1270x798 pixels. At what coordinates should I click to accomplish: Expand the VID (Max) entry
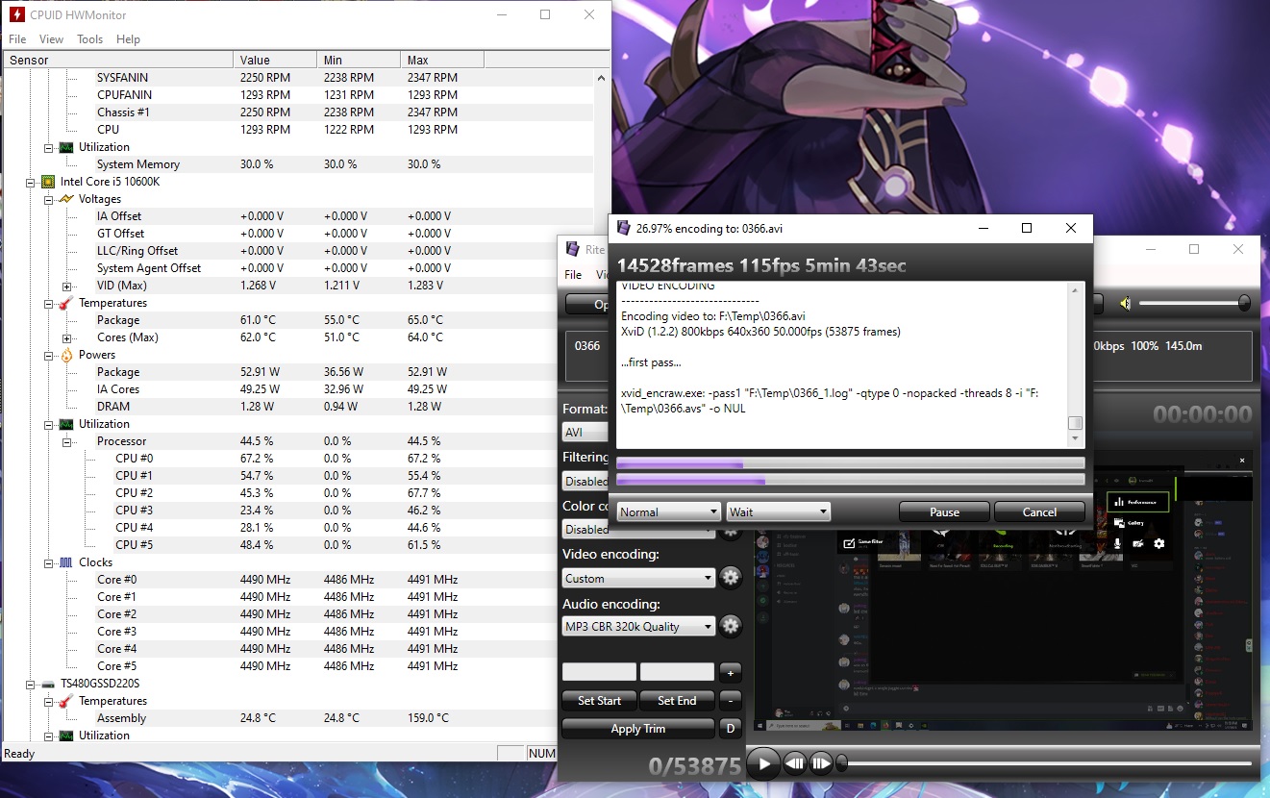[x=67, y=286]
